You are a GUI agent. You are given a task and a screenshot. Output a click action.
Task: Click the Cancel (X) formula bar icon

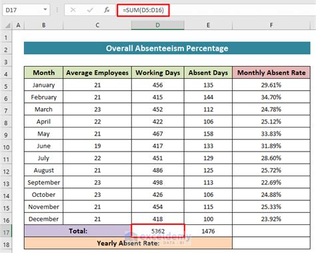tap(73, 10)
